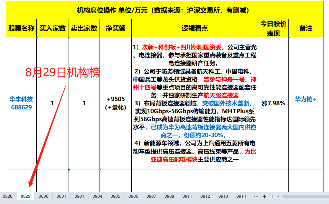
Task: Open the 0831 sheet tab
Action: 61,196
